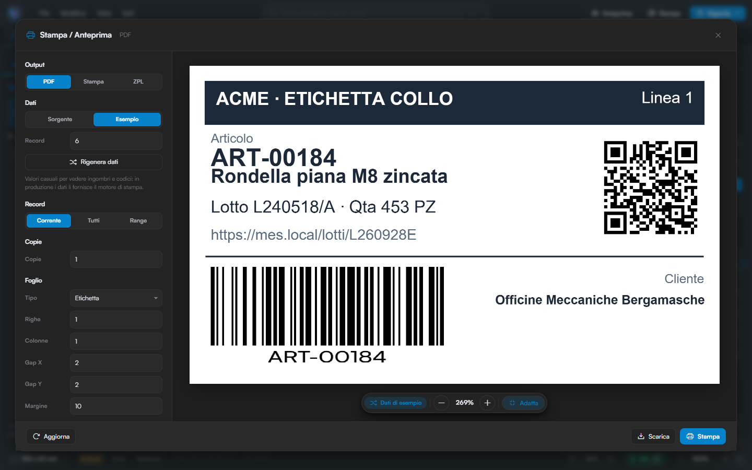Select the PDF output option

(x=49, y=82)
